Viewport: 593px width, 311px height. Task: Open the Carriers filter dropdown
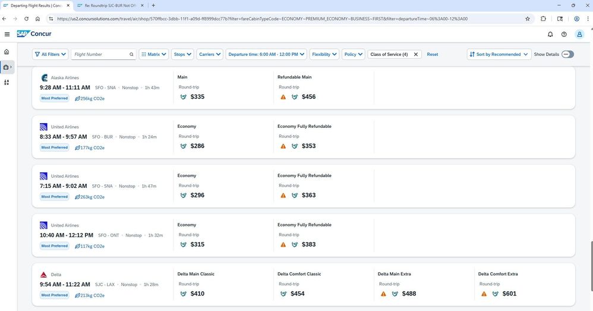(x=210, y=55)
